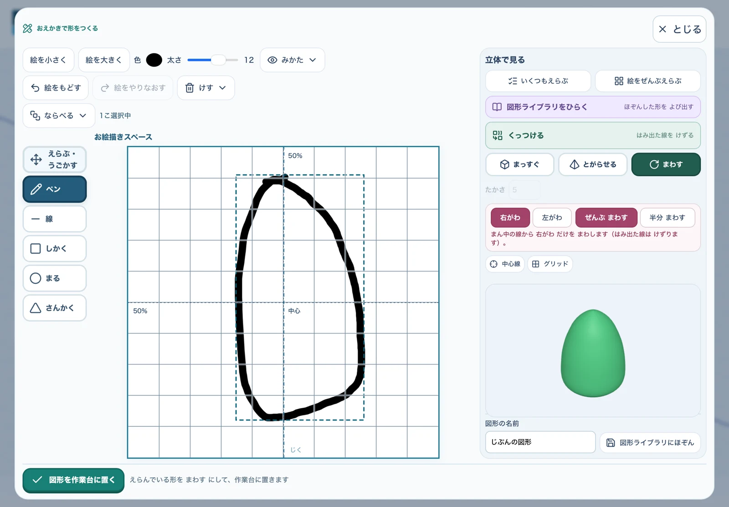The width and height of the screenshot is (729, 507).
Task: Open the みかた view dropdown
Action: click(x=293, y=60)
